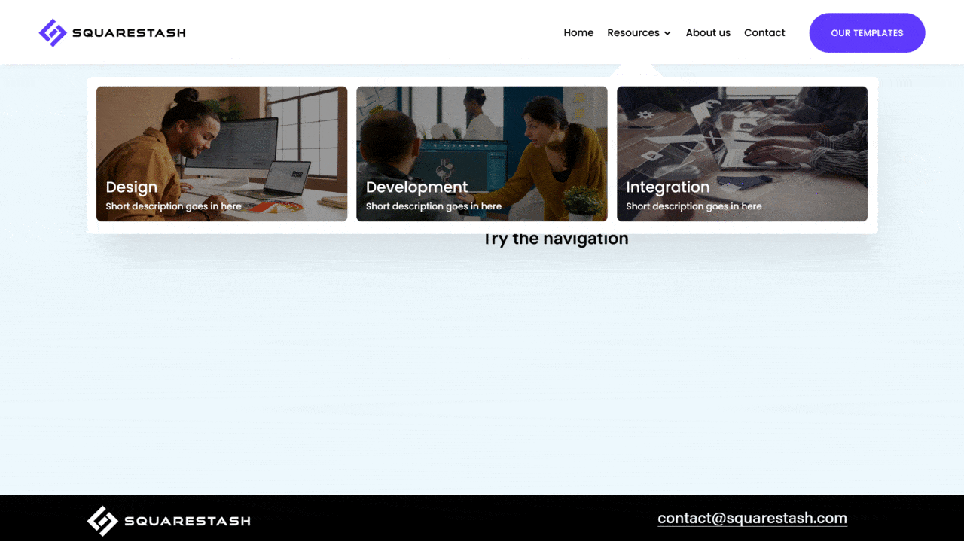
Task: Click the SQUARESTASH wordmark in the header
Action: 129,32
